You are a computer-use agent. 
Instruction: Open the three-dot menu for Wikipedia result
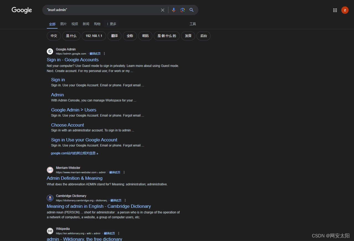tap(119, 233)
